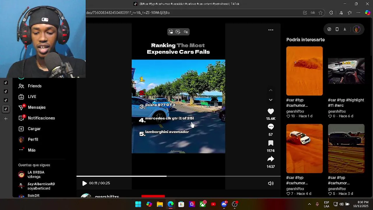Bookmark the video with 1174 saves
The width and height of the screenshot is (373, 210).
pyautogui.click(x=271, y=143)
